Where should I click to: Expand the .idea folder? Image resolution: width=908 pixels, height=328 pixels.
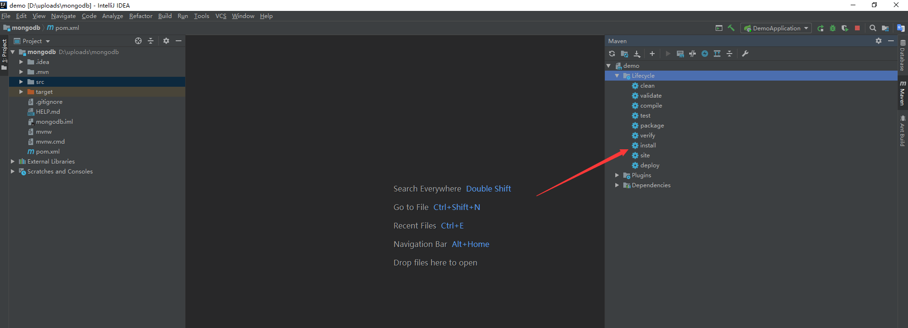point(21,62)
